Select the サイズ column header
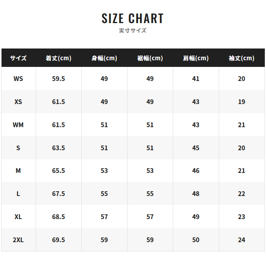This screenshot has width=266, height=275. (x=18, y=58)
